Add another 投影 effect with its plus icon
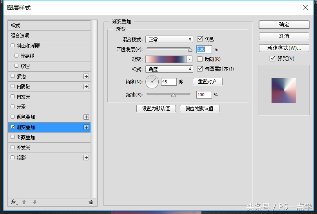The height and width of the screenshot is (214, 317). click(x=86, y=158)
